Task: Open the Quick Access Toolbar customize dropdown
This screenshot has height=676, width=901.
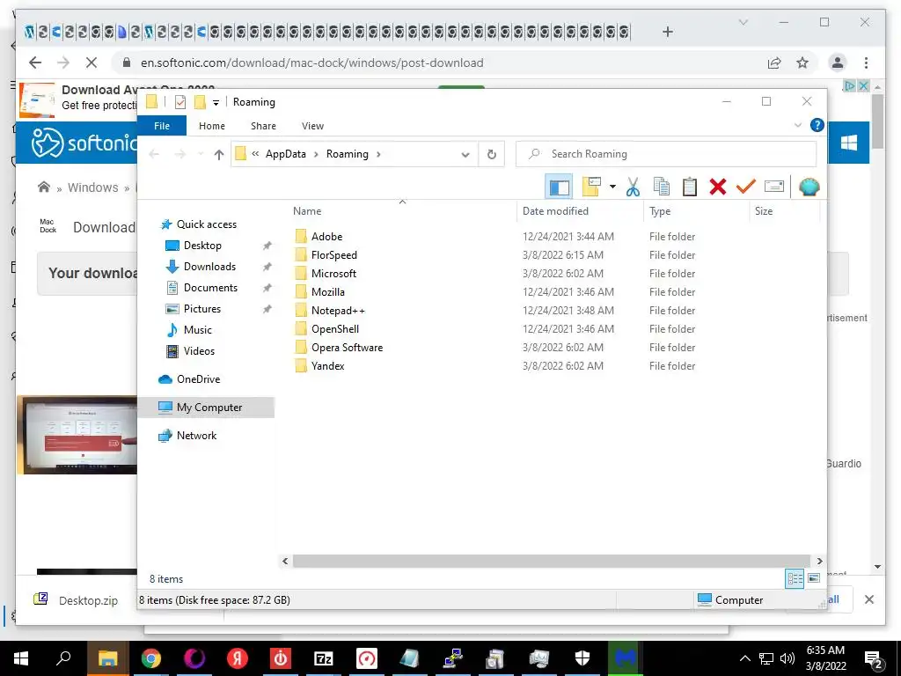Action: tap(216, 102)
